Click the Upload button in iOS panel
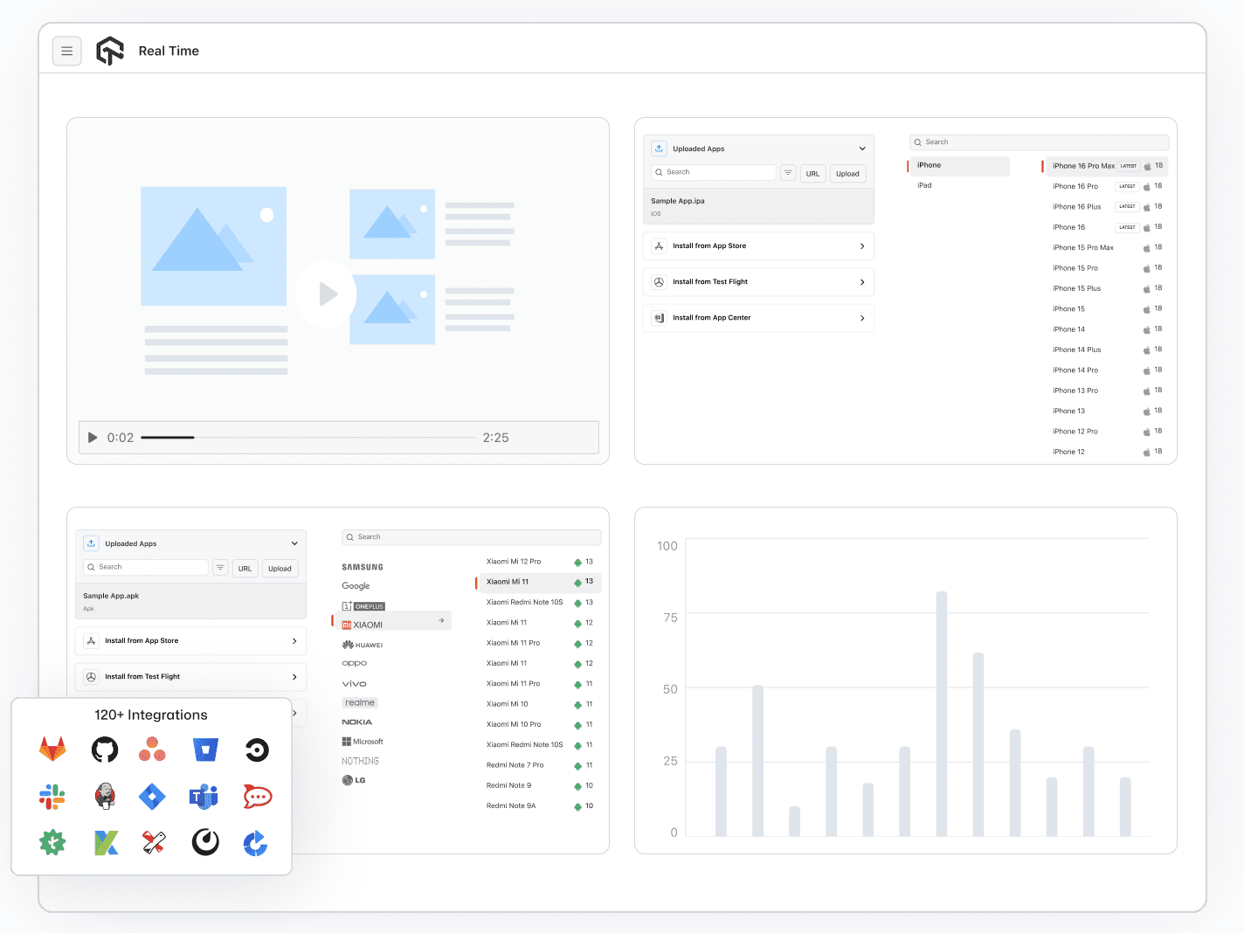 click(847, 174)
